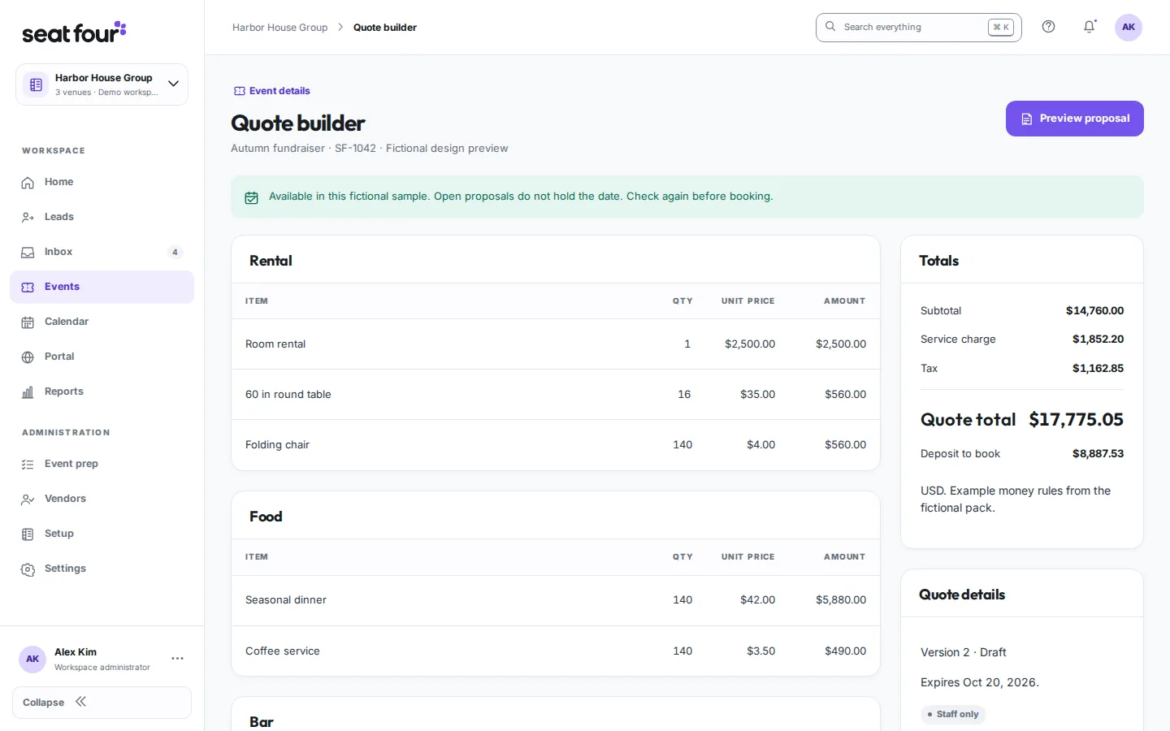Click the Inbox tray icon in sidebar
Image resolution: width=1170 pixels, height=731 pixels.
28,253
